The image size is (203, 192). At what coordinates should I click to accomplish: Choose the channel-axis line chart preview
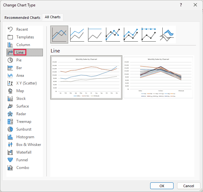(x=158, y=77)
